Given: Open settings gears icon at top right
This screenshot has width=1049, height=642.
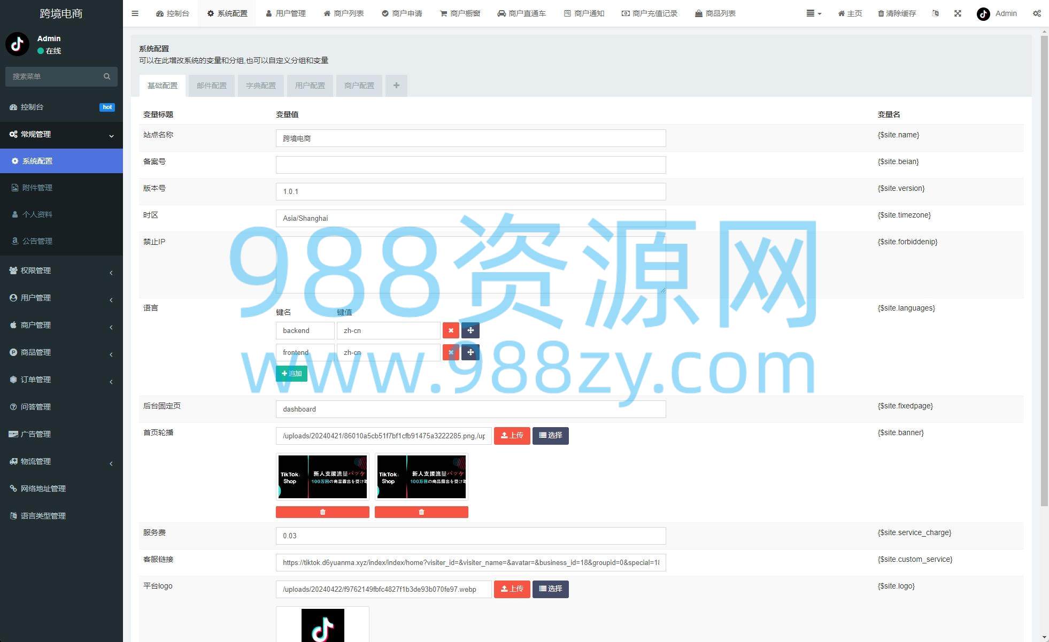Looking at the screenshot, I should click(1037, 13).
